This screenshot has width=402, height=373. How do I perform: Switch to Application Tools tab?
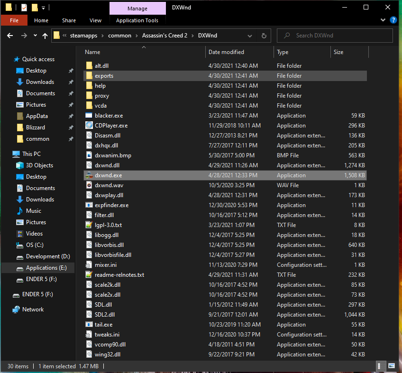pyautogui.click(x=137, y=20)
